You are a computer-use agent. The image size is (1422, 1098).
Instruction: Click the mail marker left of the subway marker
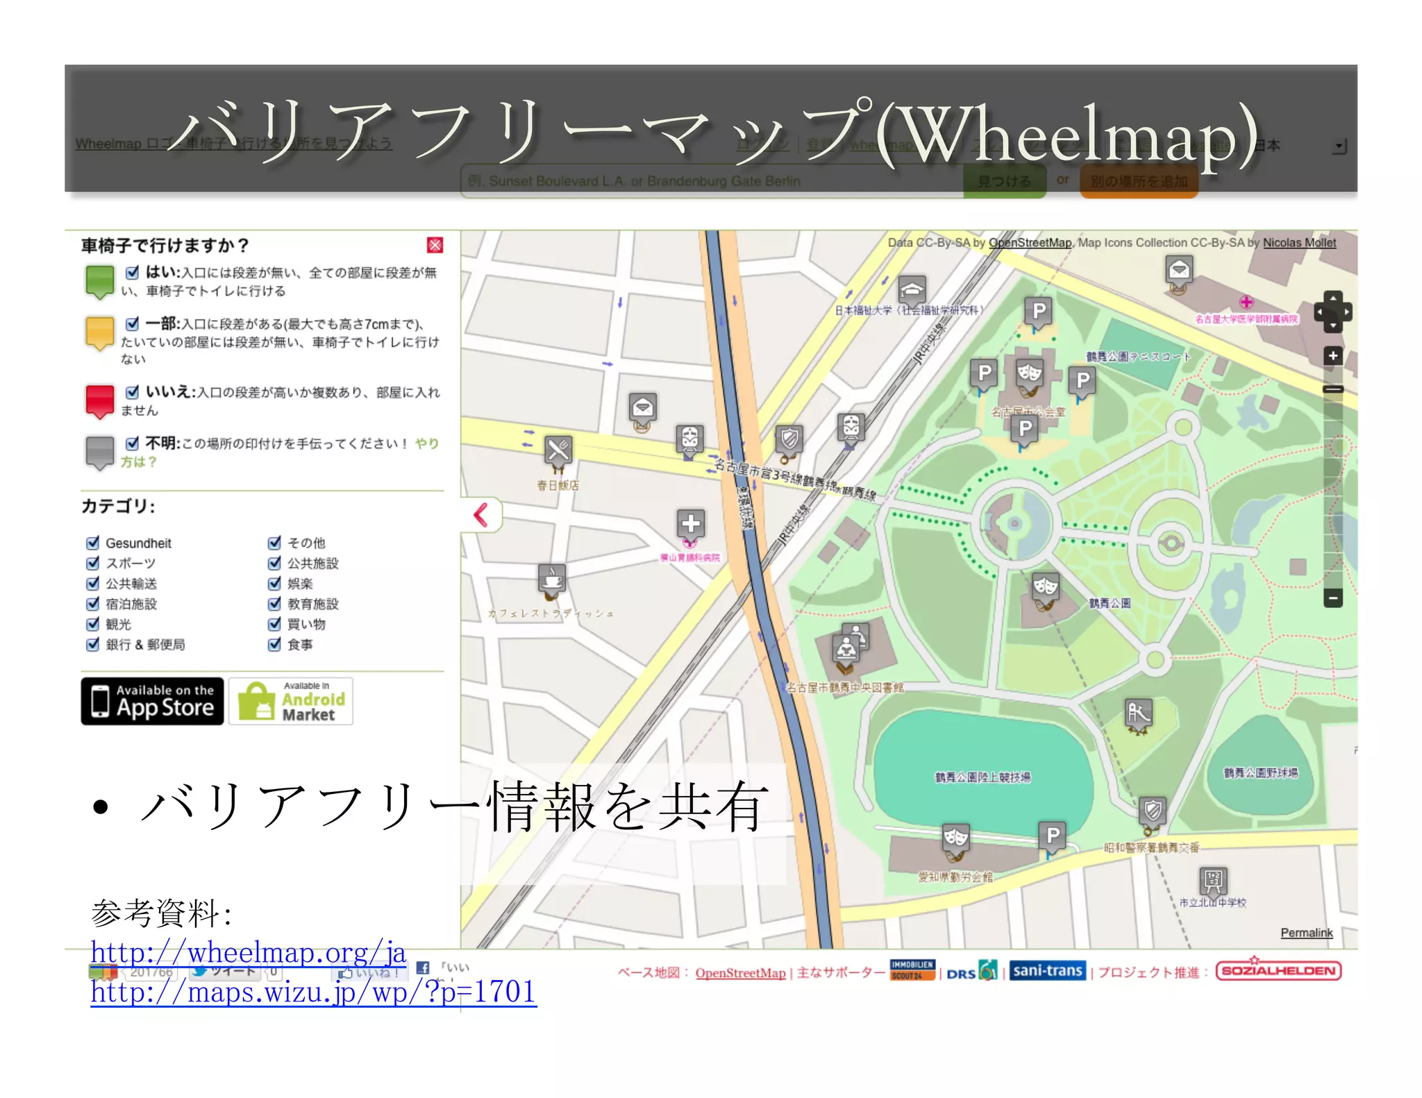tap(643, 407)
